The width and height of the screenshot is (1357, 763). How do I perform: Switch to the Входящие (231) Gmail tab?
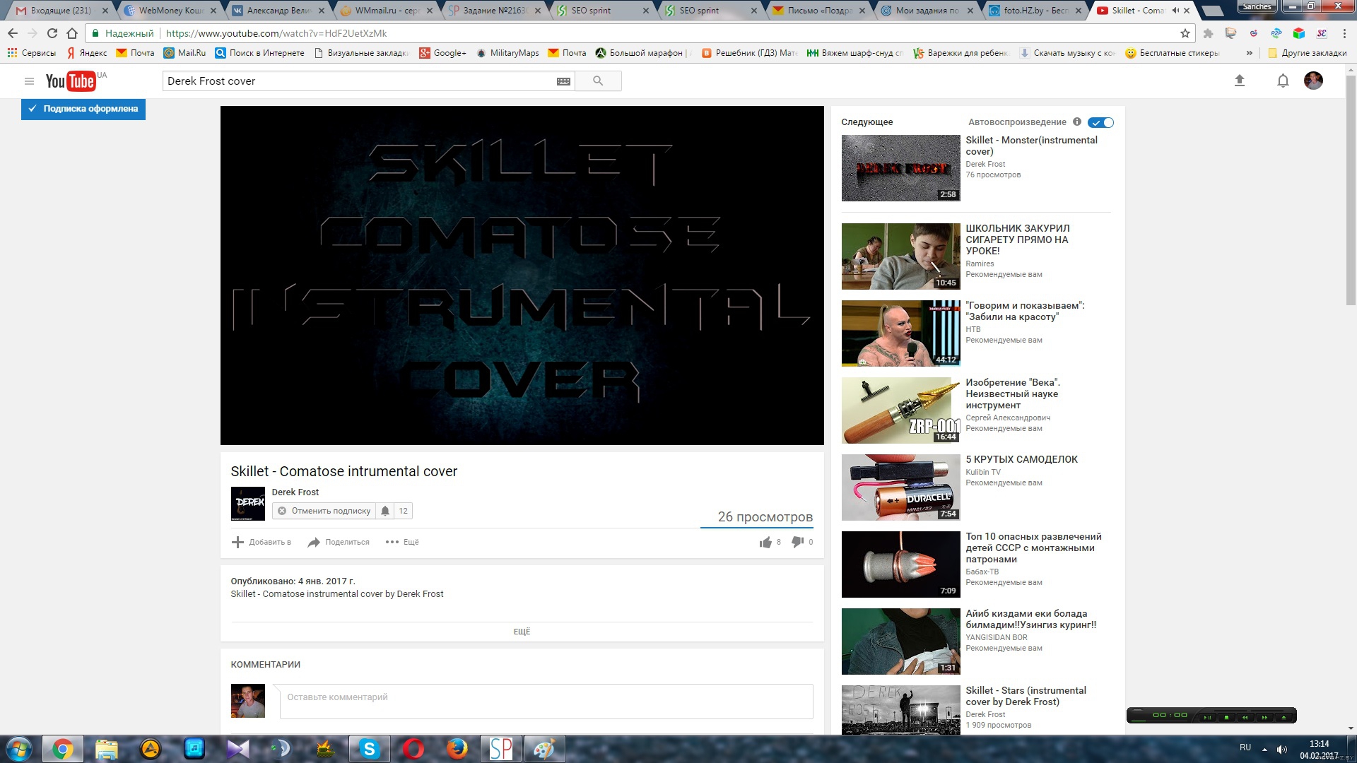(60, 11)
